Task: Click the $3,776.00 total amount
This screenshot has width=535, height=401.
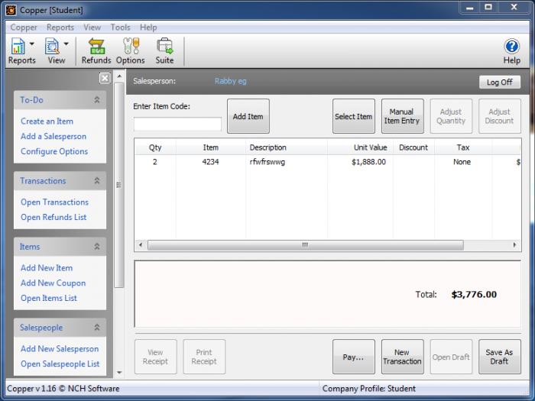Action: 474,294
